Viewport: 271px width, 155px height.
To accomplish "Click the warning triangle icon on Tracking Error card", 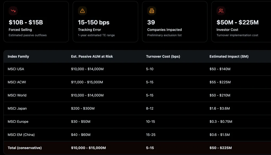I will [82, 11].
